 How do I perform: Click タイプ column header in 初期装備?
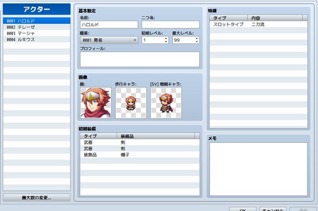click(98, 136)
